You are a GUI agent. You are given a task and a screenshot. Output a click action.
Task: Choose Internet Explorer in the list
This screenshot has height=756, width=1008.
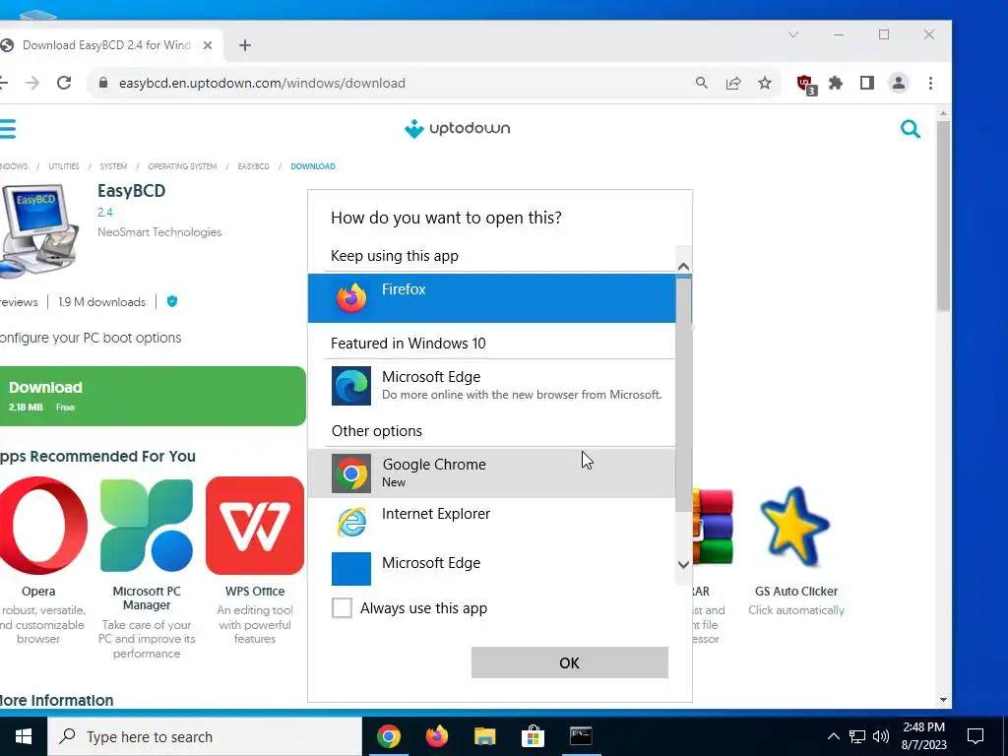coord(492,522)
